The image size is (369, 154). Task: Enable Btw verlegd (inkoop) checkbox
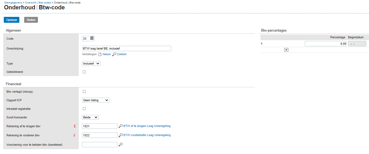tap(84, 92)
